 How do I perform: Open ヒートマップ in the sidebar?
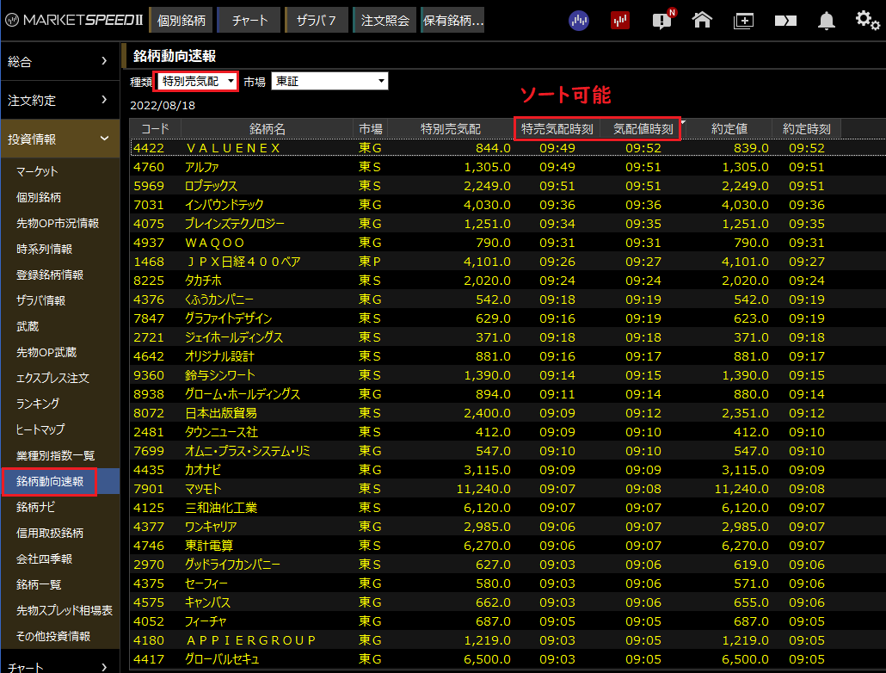[x=40, y=429]
